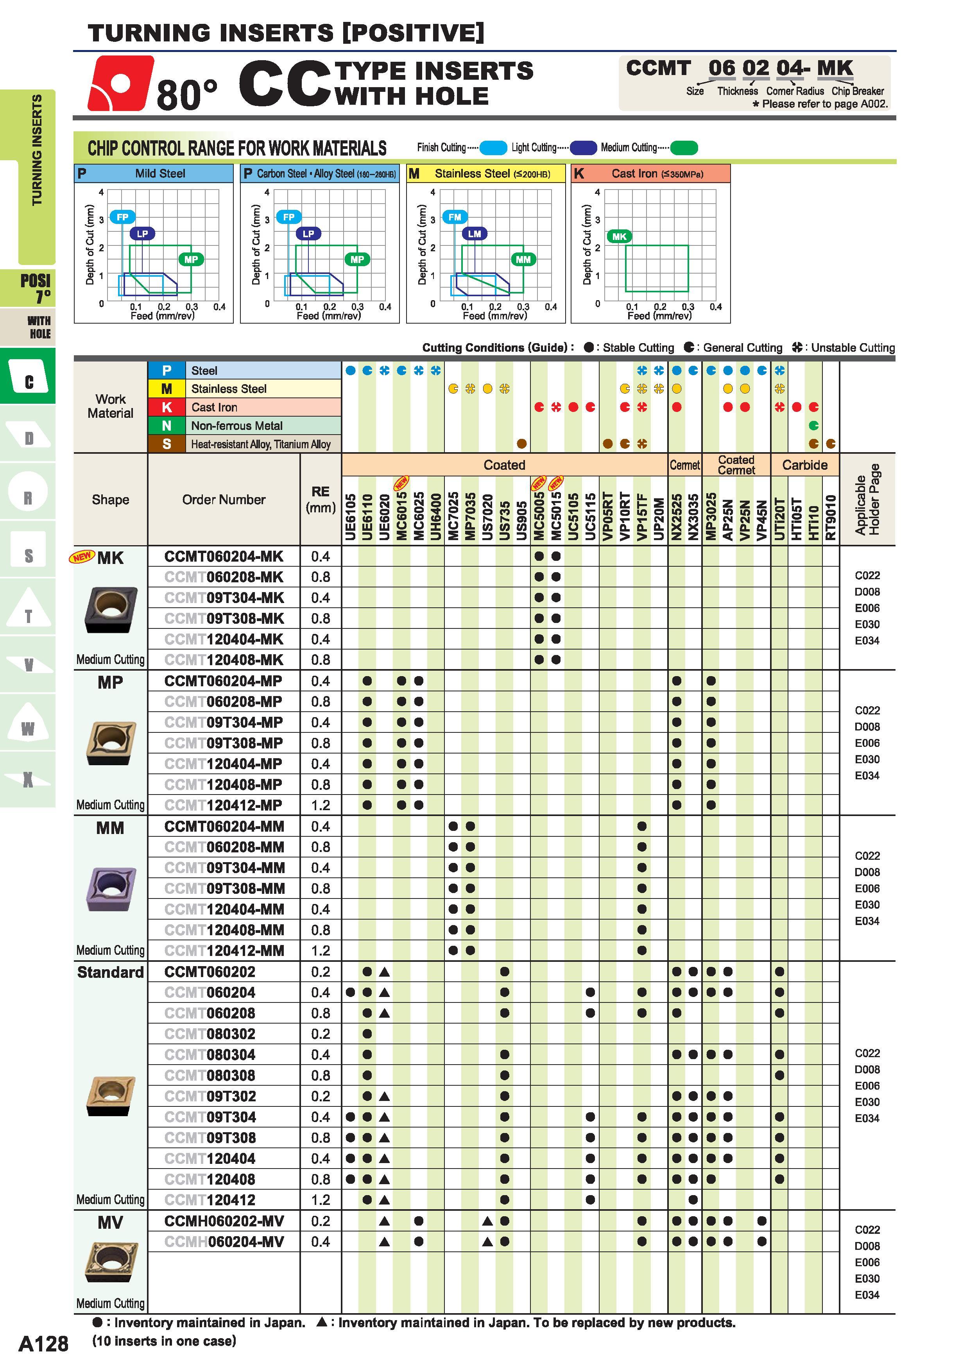Screen dimensions: 969x1371
Task: Click the V shape sidebar icon
Action: click(x=28, y=665)
